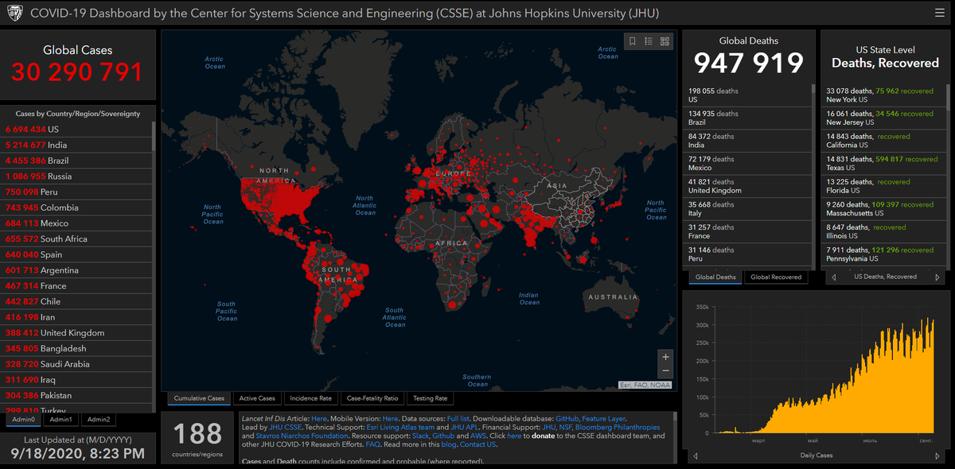Open the map bookmarks icon
This screenshot has height=469, width=955.
(x=633, y=41)
